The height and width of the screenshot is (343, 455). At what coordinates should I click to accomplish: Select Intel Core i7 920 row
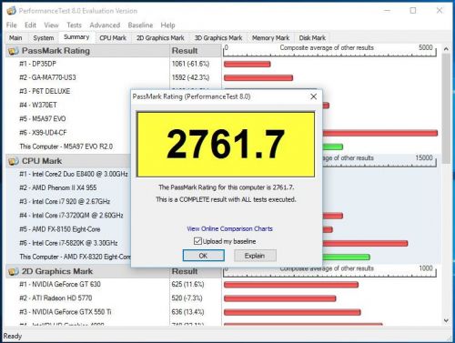click(65, 201)
